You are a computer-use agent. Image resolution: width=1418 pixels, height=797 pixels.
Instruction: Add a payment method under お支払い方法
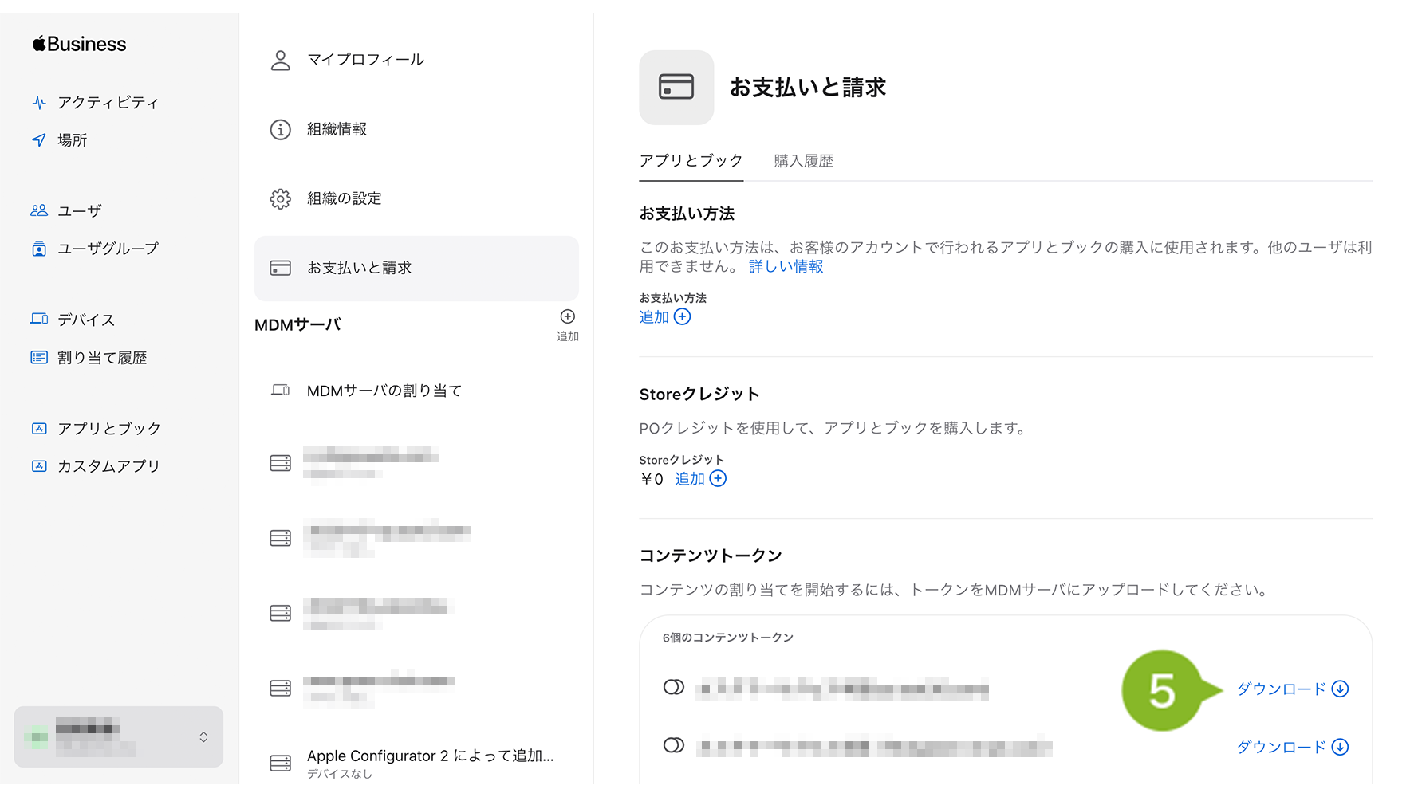(664, 317)
